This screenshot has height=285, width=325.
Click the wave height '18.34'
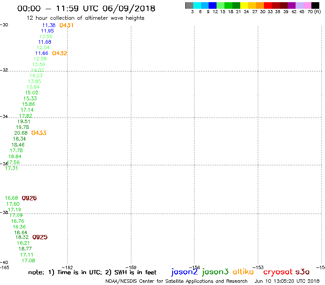[x=19, y=139]
